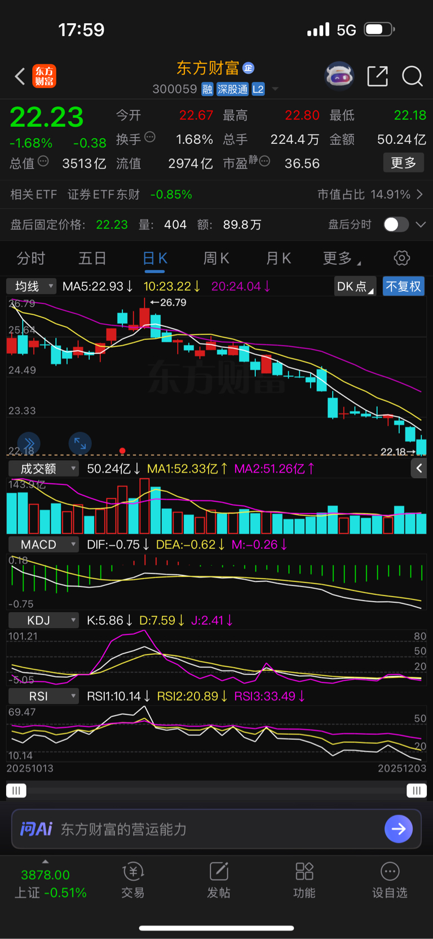Expand index ticker up arrow above 3878.00

[45, 862]
